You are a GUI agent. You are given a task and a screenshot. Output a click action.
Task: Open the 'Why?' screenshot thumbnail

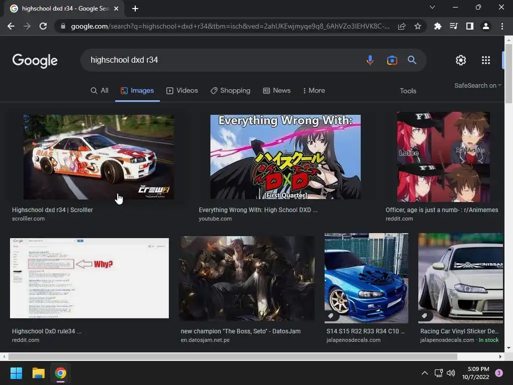pyautogui.click(x=89, y=278)
